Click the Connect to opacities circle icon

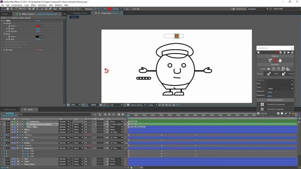click(262, 109)
